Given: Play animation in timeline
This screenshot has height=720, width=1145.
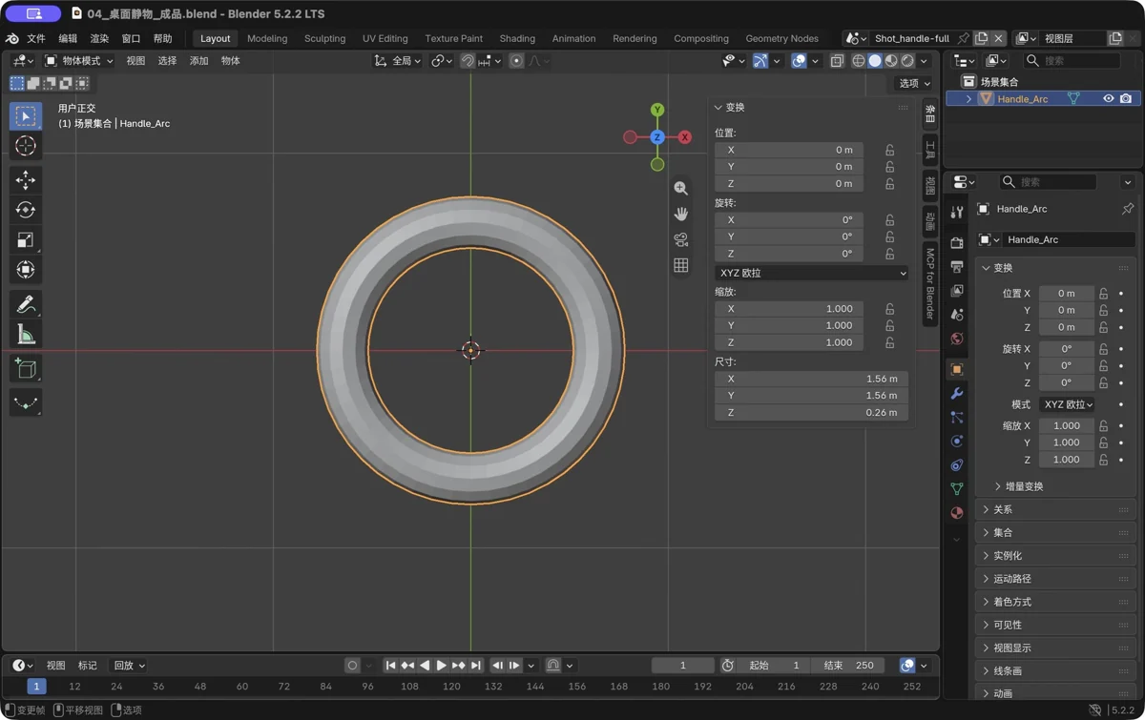Looking at the screenshot, I should pos(441,666).
